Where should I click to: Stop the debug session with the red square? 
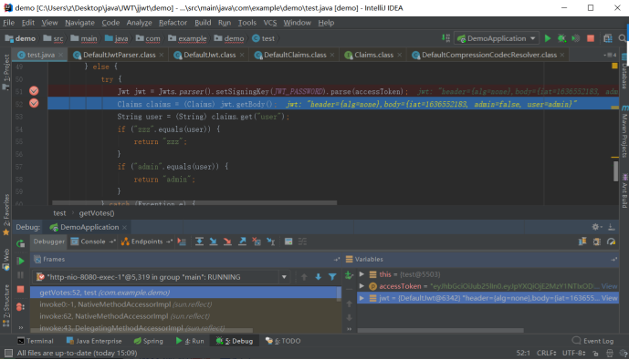pyautogui.click(x=20, y=289)
